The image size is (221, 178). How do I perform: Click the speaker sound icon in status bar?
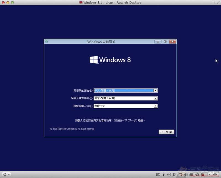(x=186, y=175)
